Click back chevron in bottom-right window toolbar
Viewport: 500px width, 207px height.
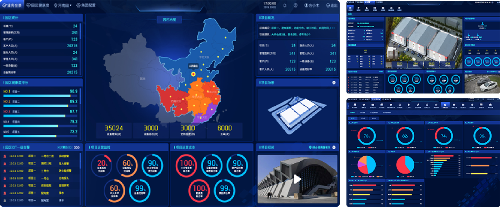(349, 105)
